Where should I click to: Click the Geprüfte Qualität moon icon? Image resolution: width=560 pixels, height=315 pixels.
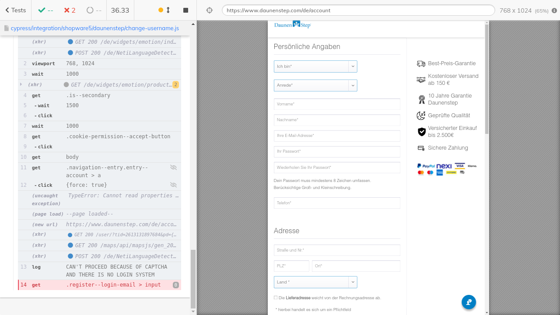(x=421, y=115)
